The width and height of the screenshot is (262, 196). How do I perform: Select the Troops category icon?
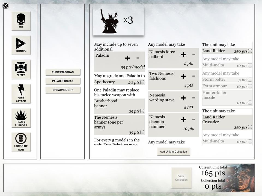(x=21, y=45)
